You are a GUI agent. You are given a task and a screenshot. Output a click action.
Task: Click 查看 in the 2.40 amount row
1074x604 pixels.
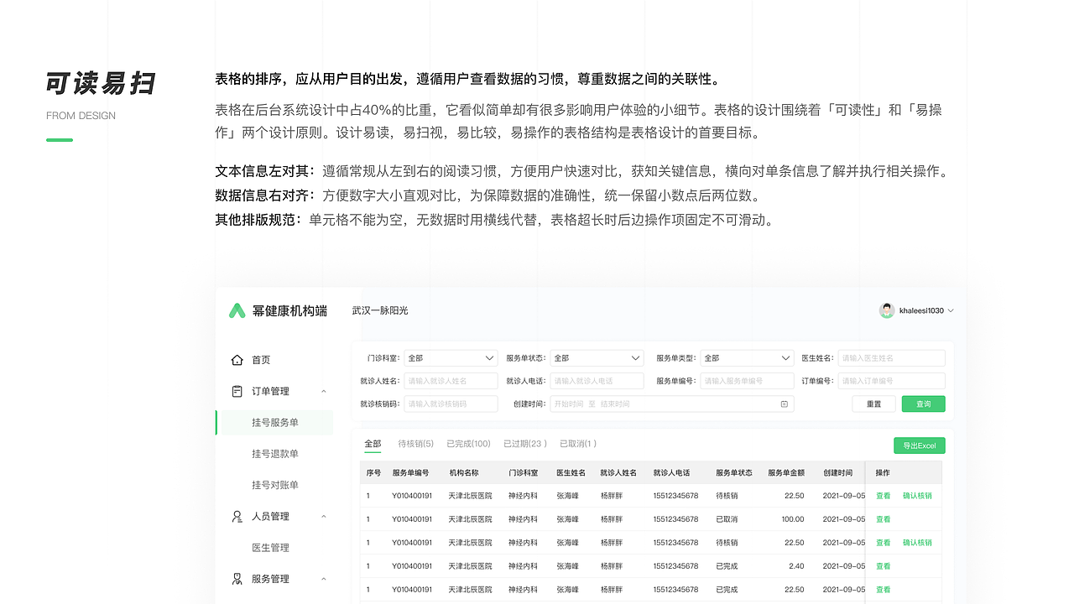coord(883,566)
